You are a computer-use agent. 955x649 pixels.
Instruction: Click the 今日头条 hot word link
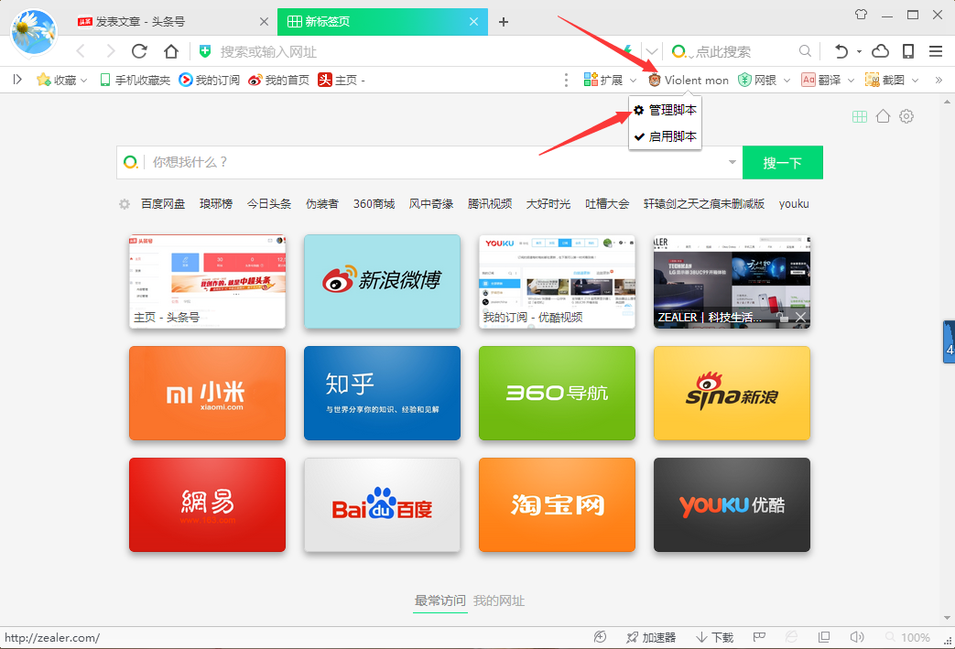(269, 204)
